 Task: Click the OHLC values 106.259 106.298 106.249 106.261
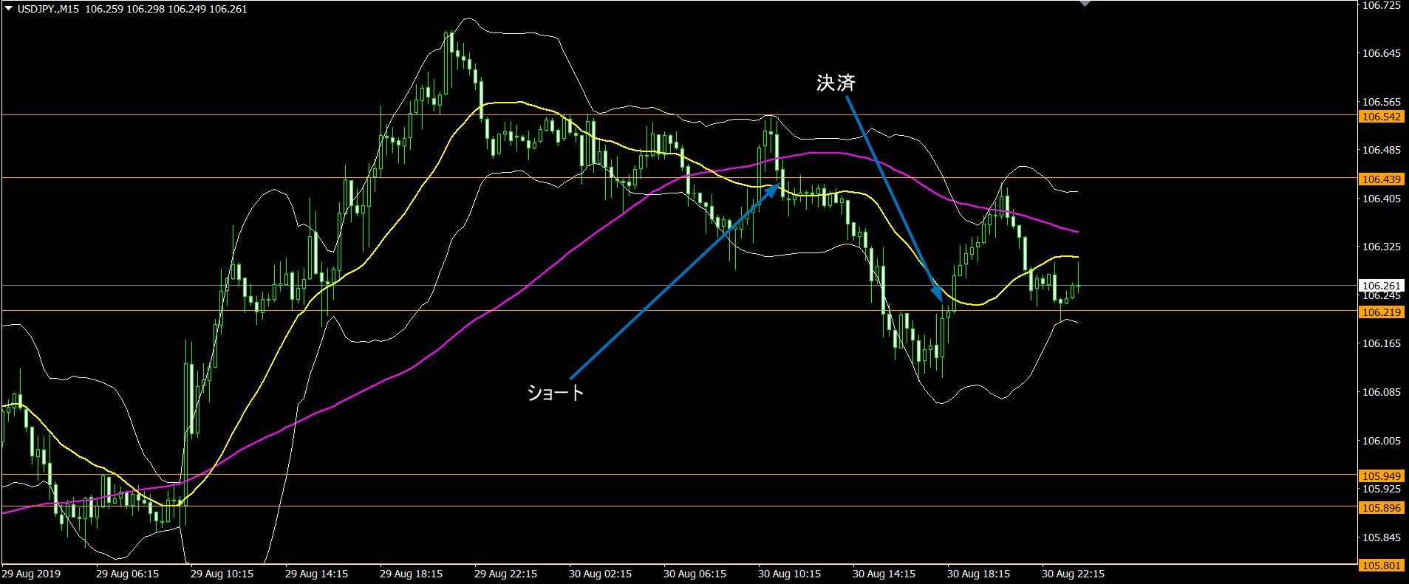166,9
